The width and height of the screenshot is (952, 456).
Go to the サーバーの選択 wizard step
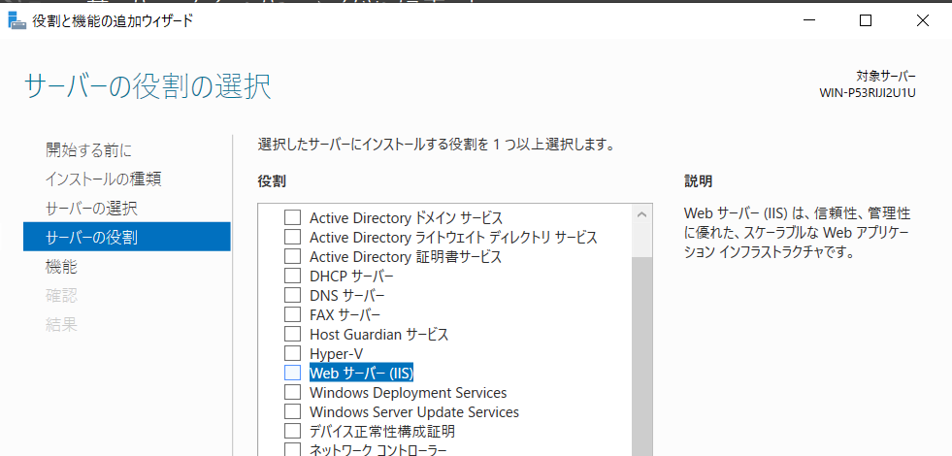[x=91, y=209]
